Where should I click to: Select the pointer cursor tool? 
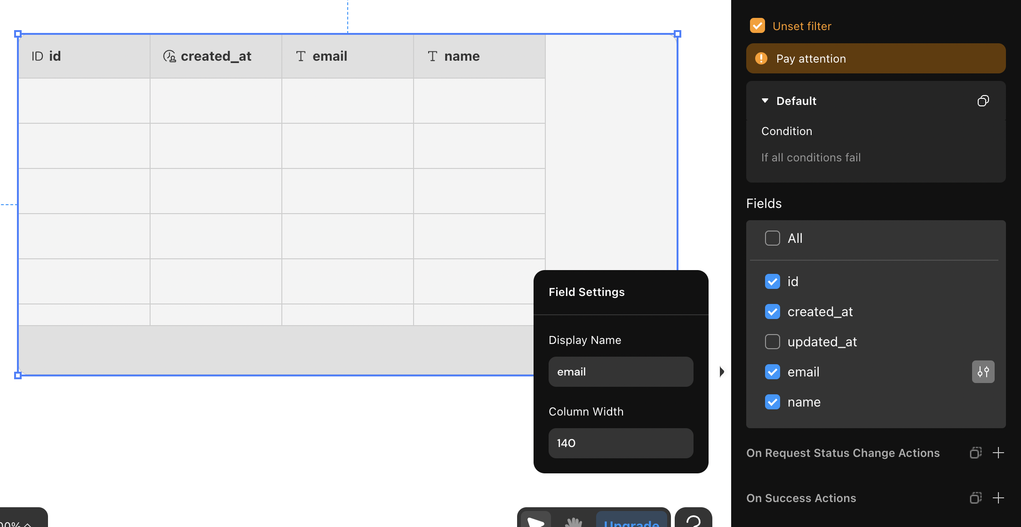tap(536, 520)
